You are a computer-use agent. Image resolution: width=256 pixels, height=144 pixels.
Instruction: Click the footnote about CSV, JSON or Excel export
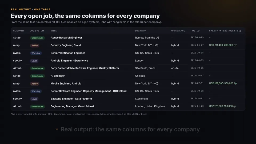[79, 114]
